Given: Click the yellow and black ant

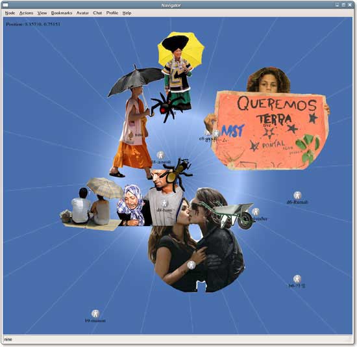Looking at the screenshot, I should pos(177,174).
